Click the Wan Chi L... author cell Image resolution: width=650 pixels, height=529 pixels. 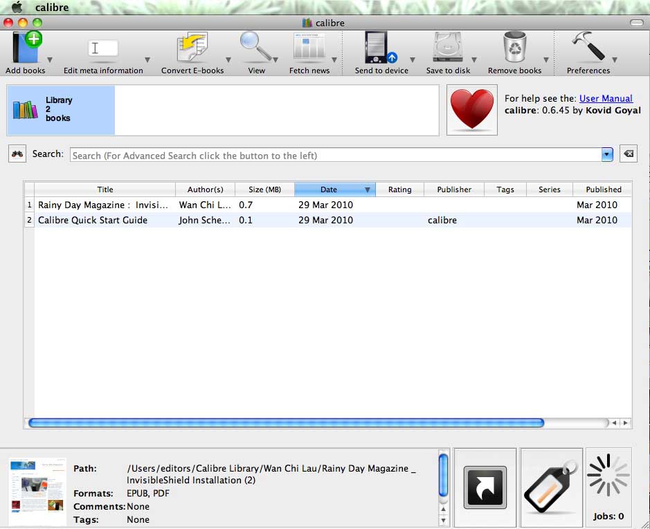pyautogui.click(x=205, y=205)
